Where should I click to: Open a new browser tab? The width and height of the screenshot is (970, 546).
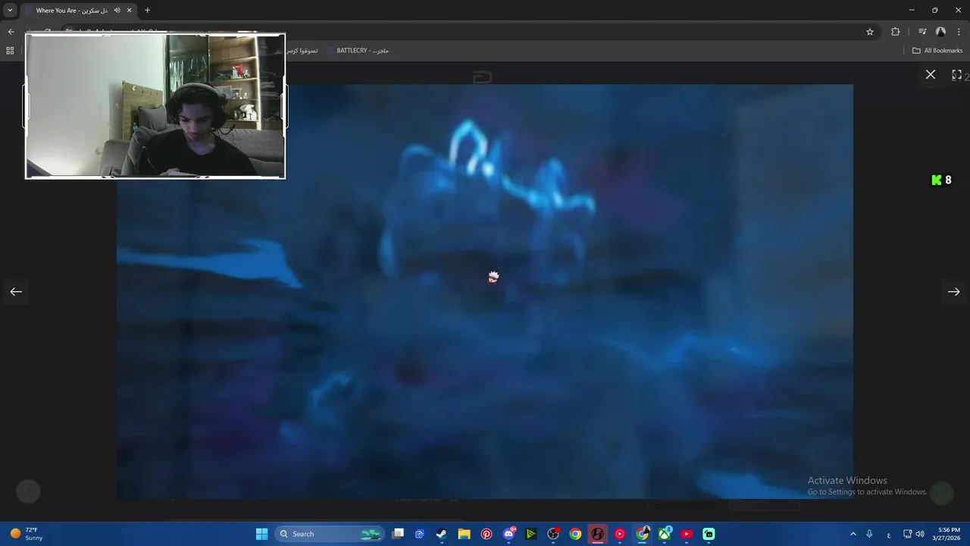point(147,11)
